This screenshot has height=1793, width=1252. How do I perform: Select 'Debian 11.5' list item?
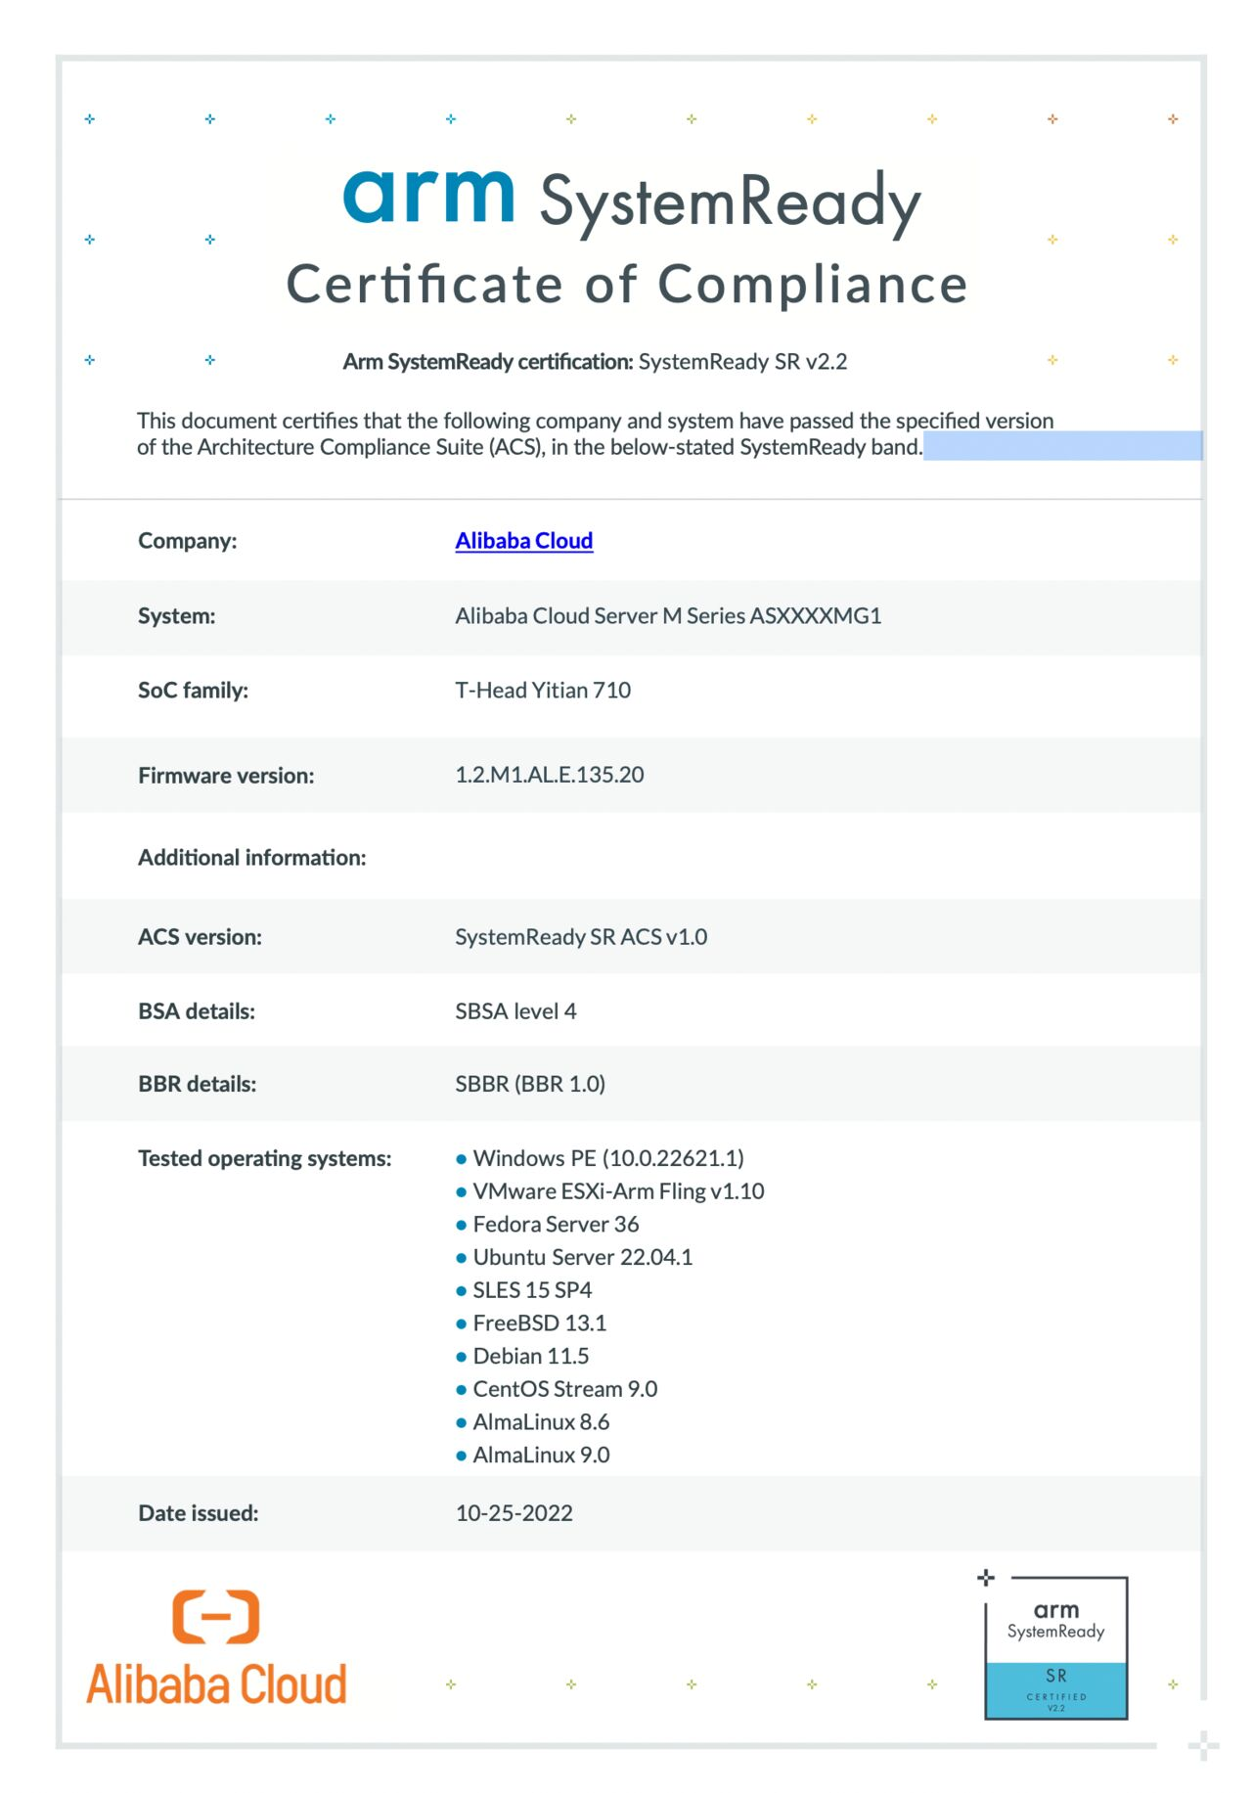pos(531,1356)
